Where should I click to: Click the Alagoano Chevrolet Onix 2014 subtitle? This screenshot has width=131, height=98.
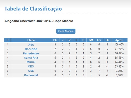point(39,21)
